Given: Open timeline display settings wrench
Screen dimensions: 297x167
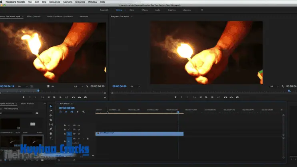Looking at the screenshot, I should 83,112.
